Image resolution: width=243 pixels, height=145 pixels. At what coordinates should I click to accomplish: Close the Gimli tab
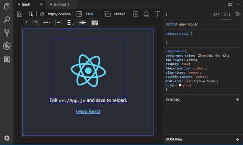[41, 4]
